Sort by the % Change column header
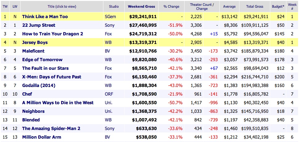Image resolution: width=299 pixels, height=142 pixels. [x=171, y=6]
